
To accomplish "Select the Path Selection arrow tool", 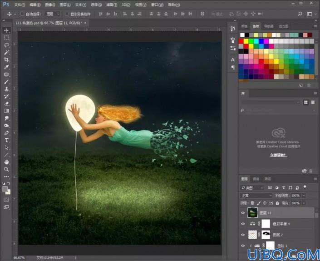I will (6, 147).
